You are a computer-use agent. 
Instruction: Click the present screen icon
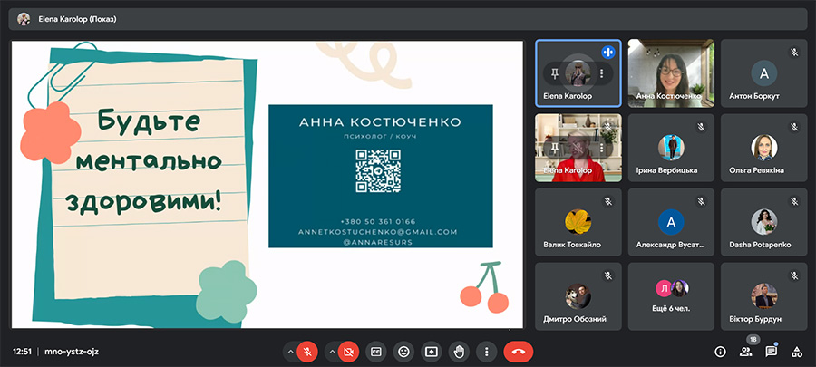pyautogui.click(x=432, y=351)
